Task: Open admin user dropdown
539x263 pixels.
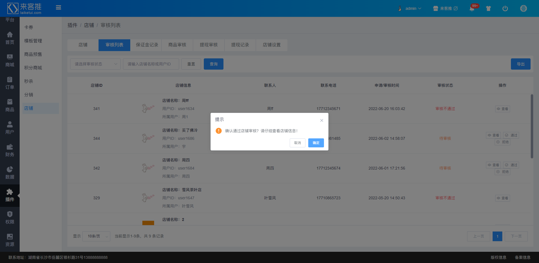Action: click(x=410, y=8)
